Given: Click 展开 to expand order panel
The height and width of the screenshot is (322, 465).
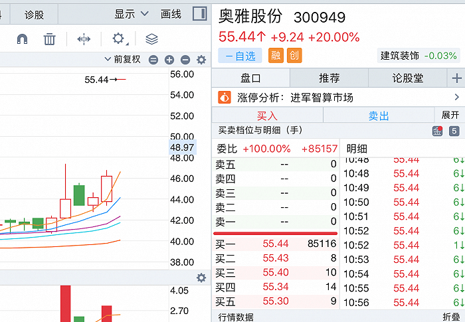Looking at the screenshot, I should point(450,115).
